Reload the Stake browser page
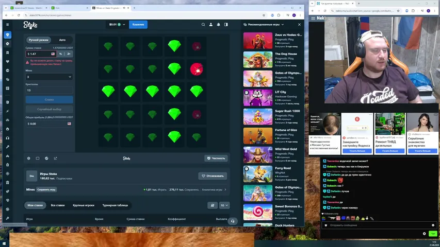The width and height of the screenshot is (440, 247). point(19,15)
